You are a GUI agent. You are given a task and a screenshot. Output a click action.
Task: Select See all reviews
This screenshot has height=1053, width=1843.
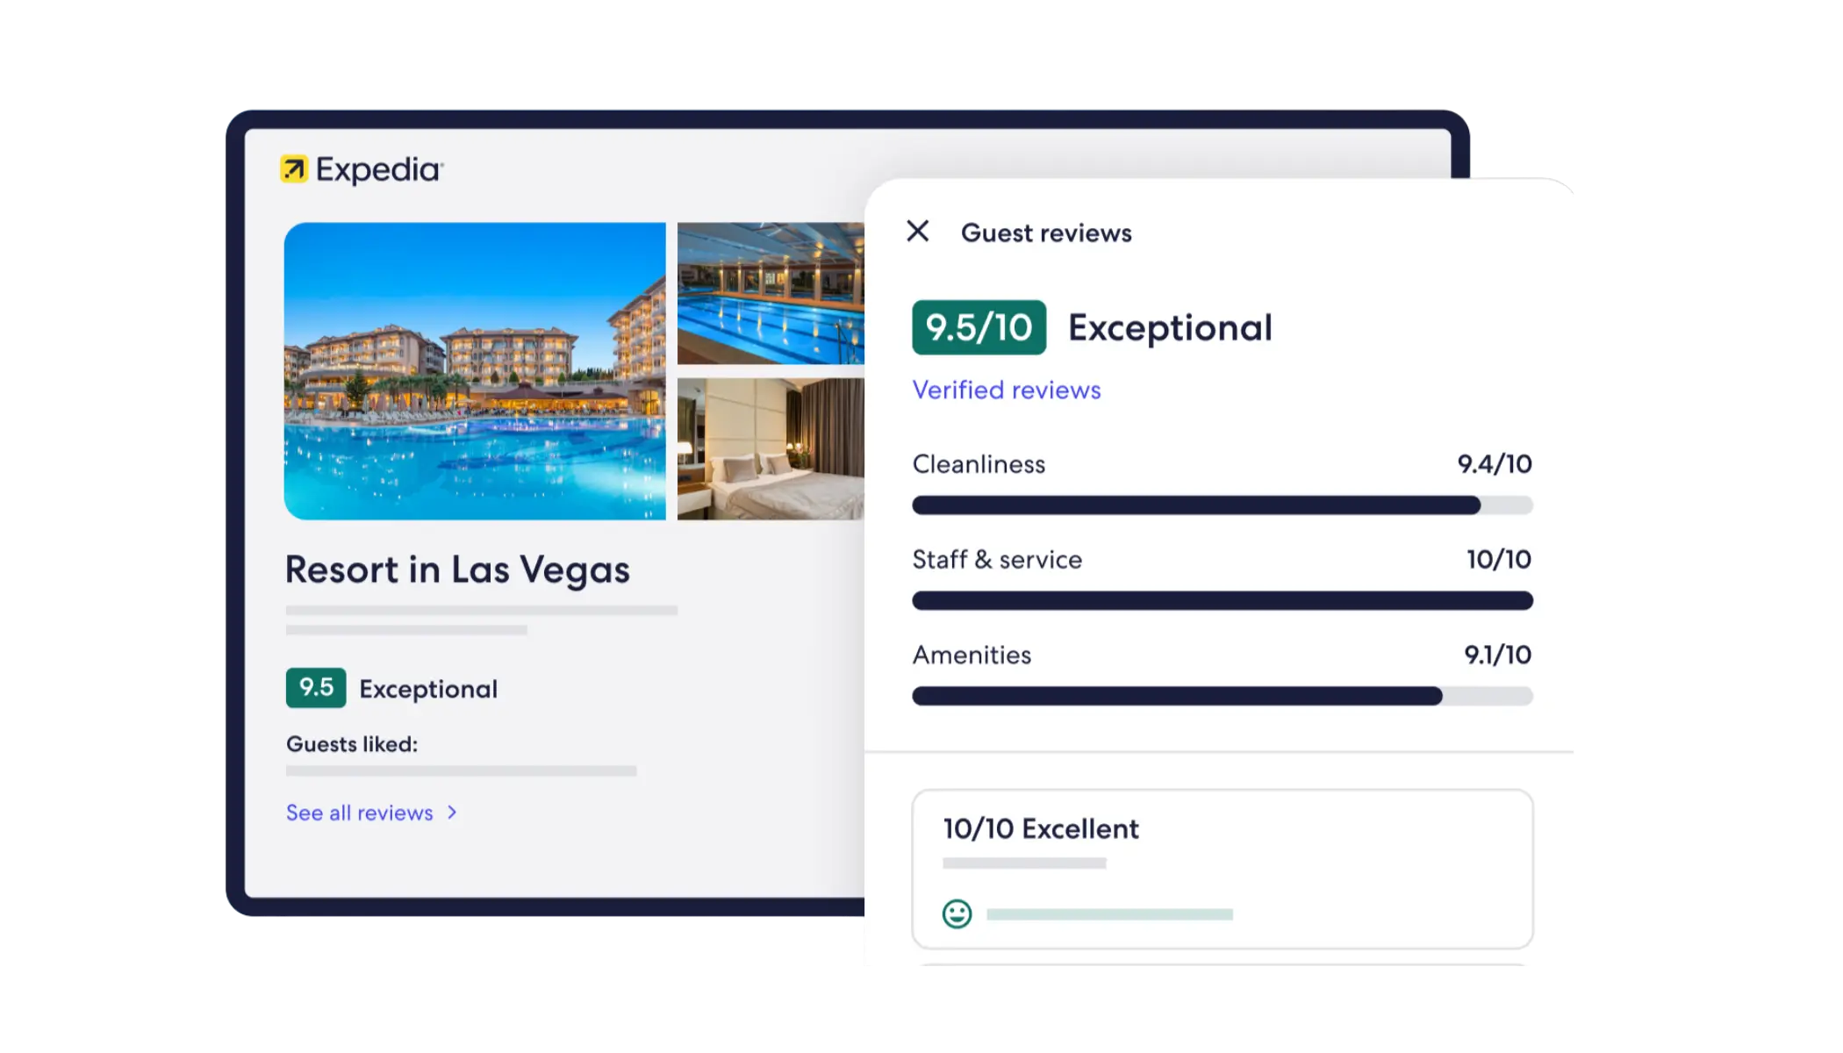point(359,813)
